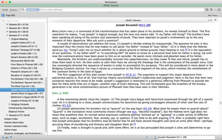Select The Silver Cup (44:1–34)
The width and height of the screenshot is (222, 140).
tap(23, 86)
